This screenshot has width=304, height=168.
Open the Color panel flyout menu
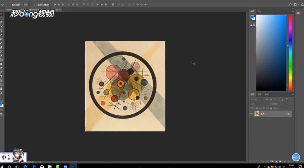[292, 12]
